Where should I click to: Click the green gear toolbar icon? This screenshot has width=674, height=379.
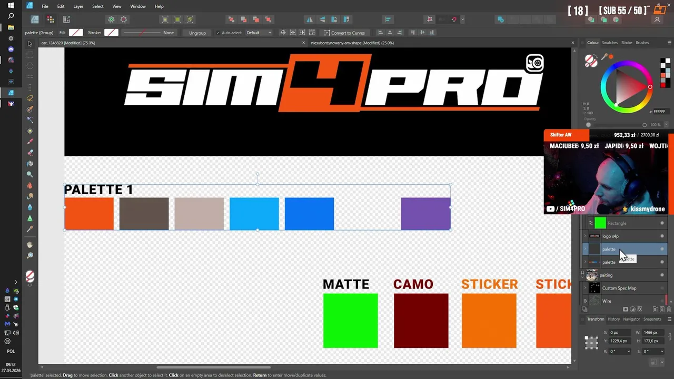111,19
